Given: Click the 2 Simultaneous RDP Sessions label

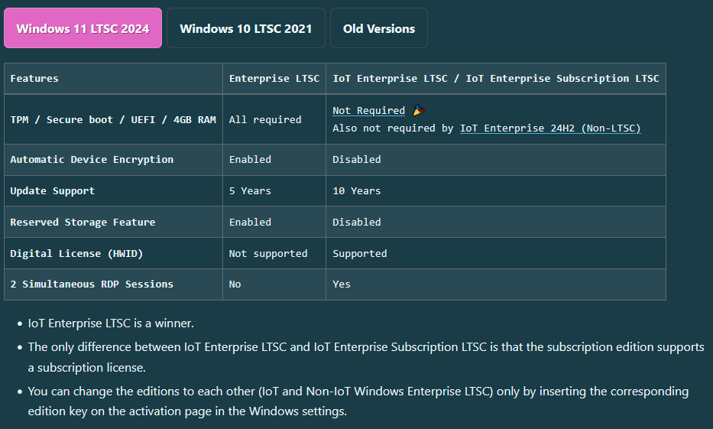Looking at the screenshot, I should pyautogui.click(x=113, y=284).
